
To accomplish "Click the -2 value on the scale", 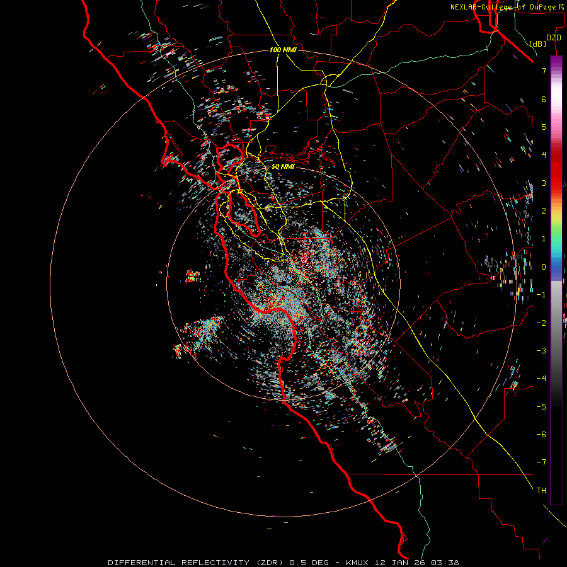I will pyautogui.click(x=541, y=323).
